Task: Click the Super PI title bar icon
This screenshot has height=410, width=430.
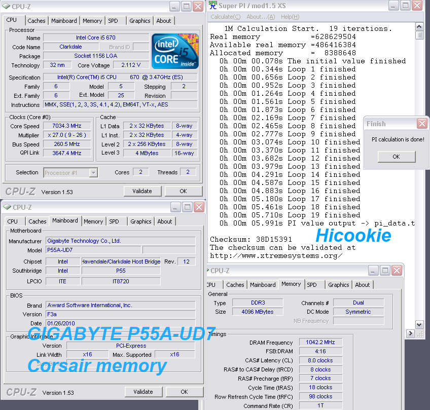Action: pos(213,6)
